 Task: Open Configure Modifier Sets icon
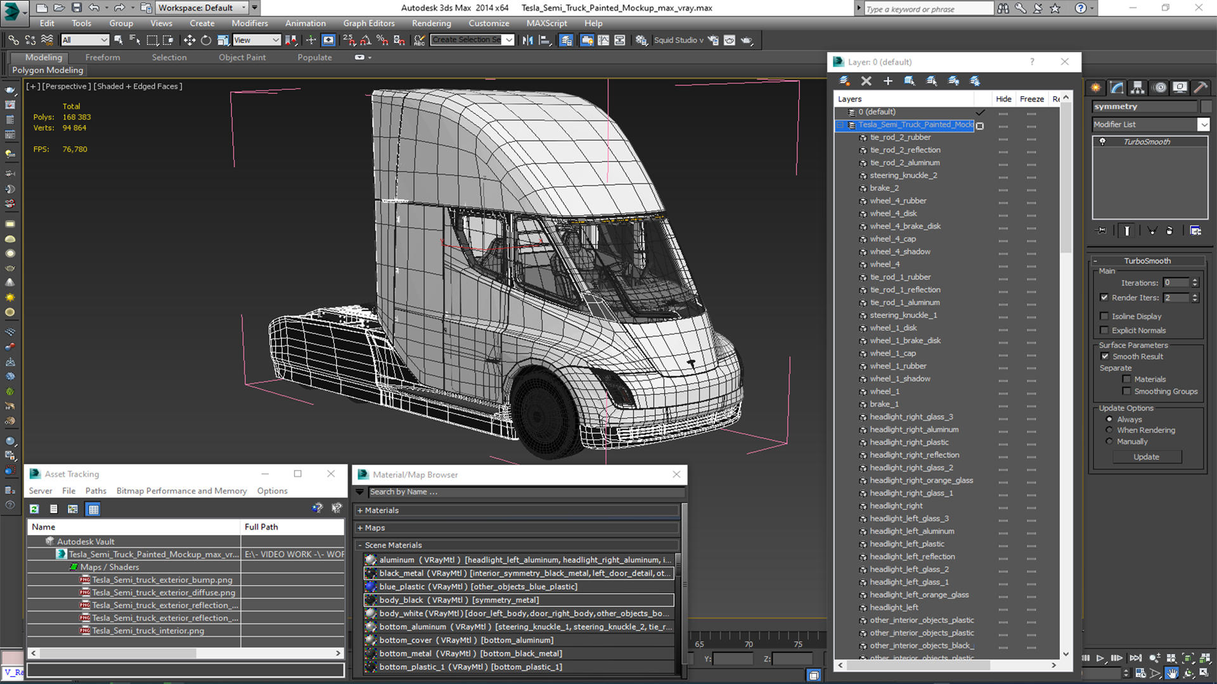[1195, 231]
